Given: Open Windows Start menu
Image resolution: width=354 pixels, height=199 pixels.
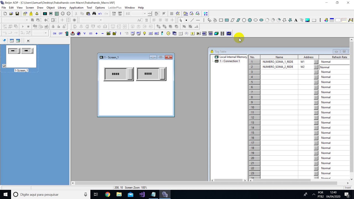Looking at the screenshot, I should [5, 194].
